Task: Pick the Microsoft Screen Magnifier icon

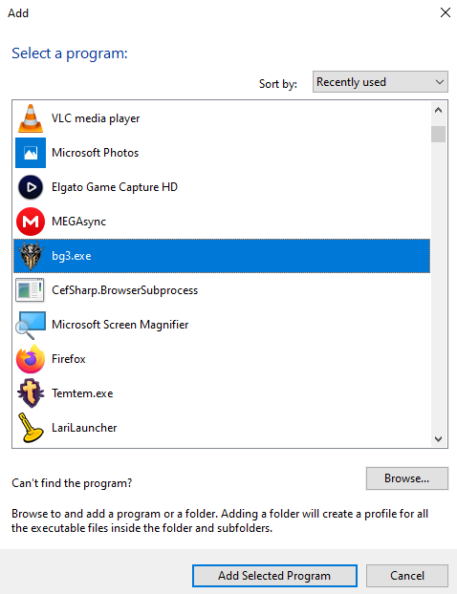Action: (x=31, y=325)
